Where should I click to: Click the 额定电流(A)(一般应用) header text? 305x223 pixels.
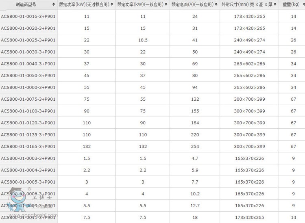point(192,4)
